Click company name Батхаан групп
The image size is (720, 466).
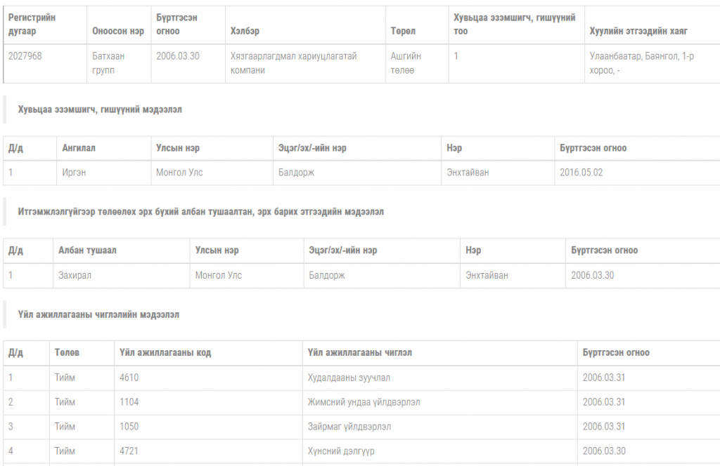point(108,63)
